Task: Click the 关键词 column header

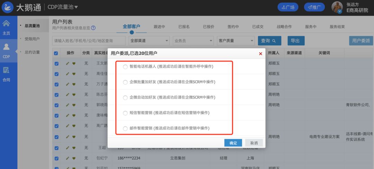Action: tap(324, 53)
